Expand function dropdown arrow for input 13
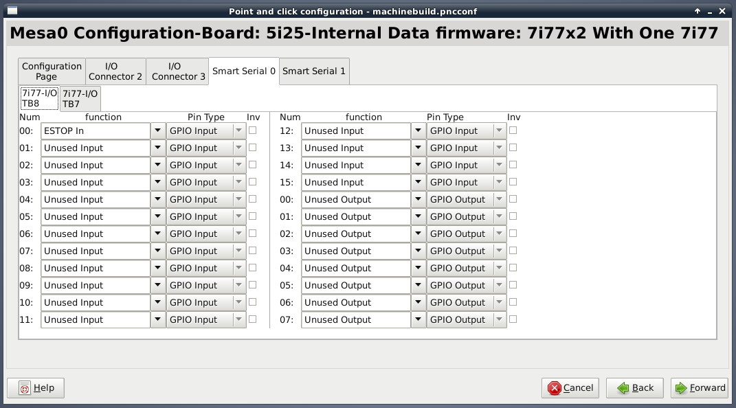Image resolution: width=736 pixels, height=408 pixels. pyautogui.click(x=419, y=148)
